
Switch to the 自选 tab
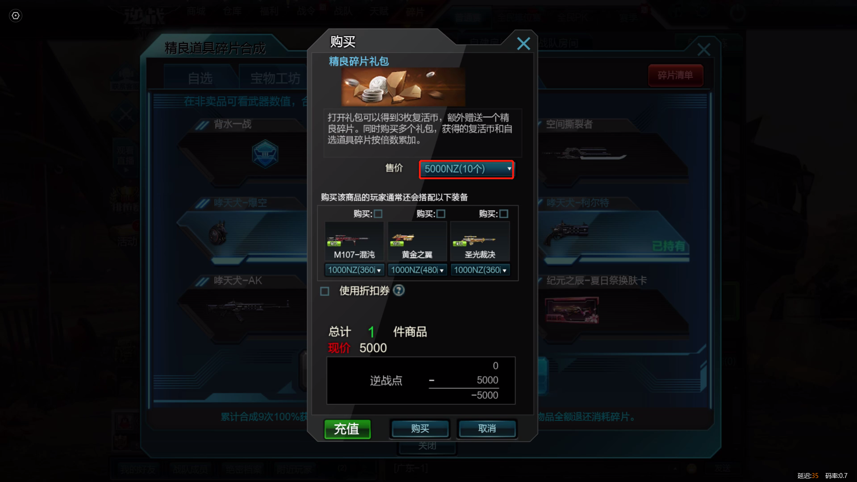tap(200, 78)
